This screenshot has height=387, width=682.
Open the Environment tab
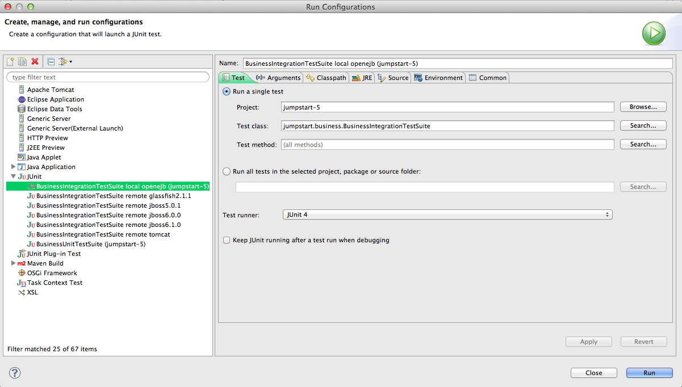pos(438,78)
